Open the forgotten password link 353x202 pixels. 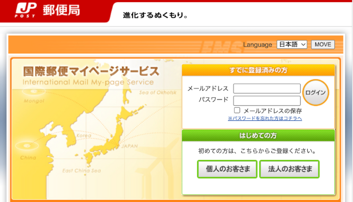click(x=265, y=118)
